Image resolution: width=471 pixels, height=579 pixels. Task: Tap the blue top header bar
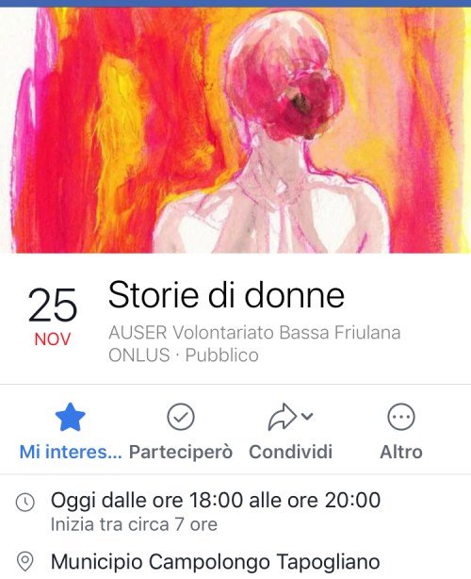(235, 4)
